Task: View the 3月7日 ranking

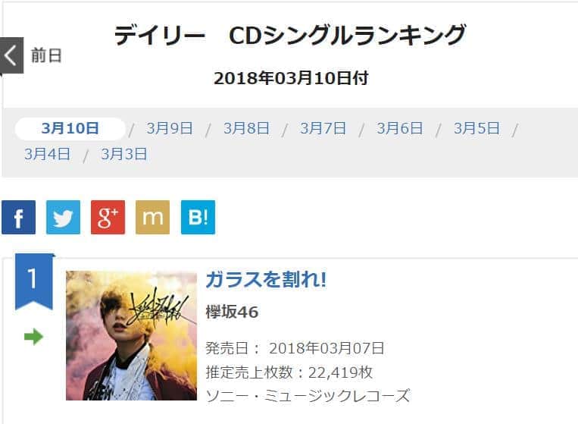Action: pos(323,128)
